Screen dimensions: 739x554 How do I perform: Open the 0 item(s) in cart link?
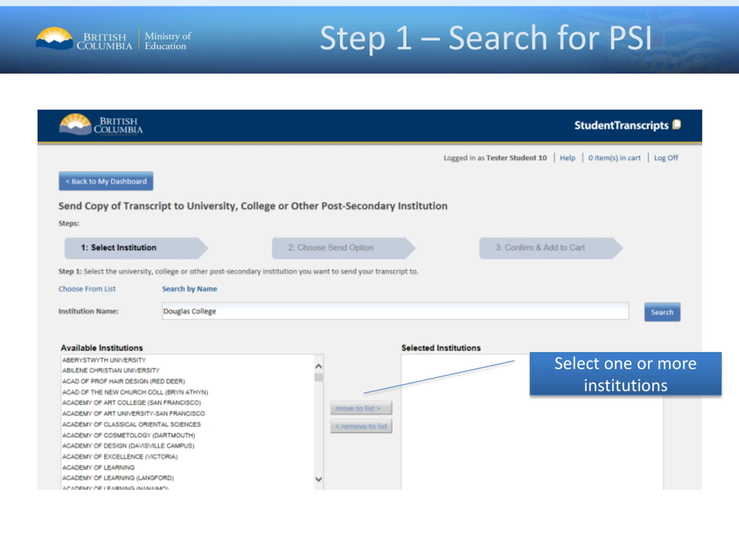click(614, 158)
